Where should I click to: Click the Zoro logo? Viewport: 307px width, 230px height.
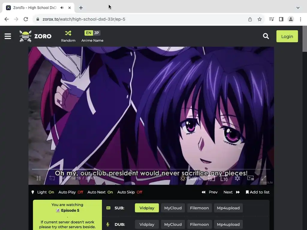[35, 36]
